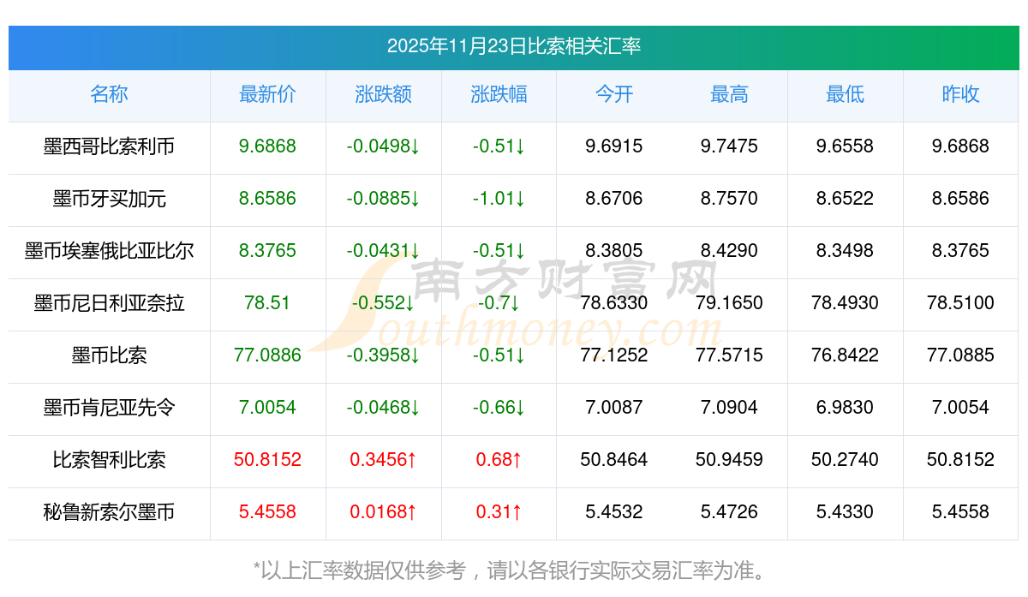The image size is (1028, 597).
Task: Click change percent 0.68↑
Action: (x=499, y=460)
